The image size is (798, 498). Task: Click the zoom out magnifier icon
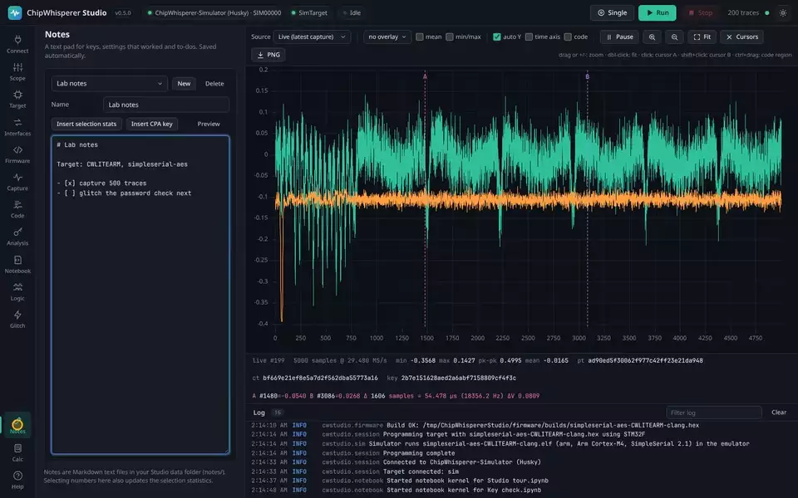[674, 37]
